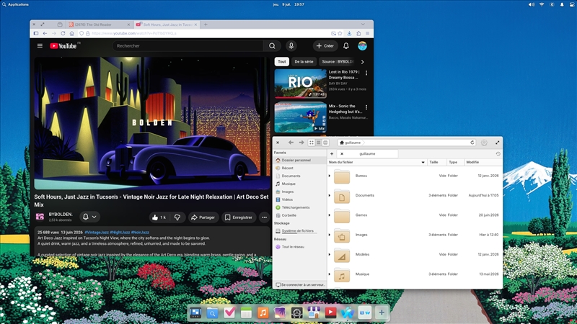
Task: Switch file manager to icon grid view
Action: coord(312,143)
